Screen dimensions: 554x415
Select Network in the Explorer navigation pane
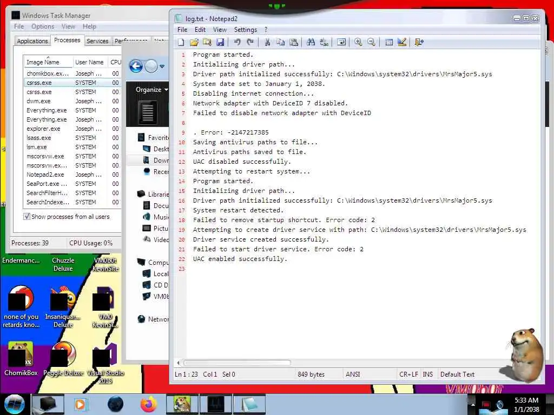[154, 319]
